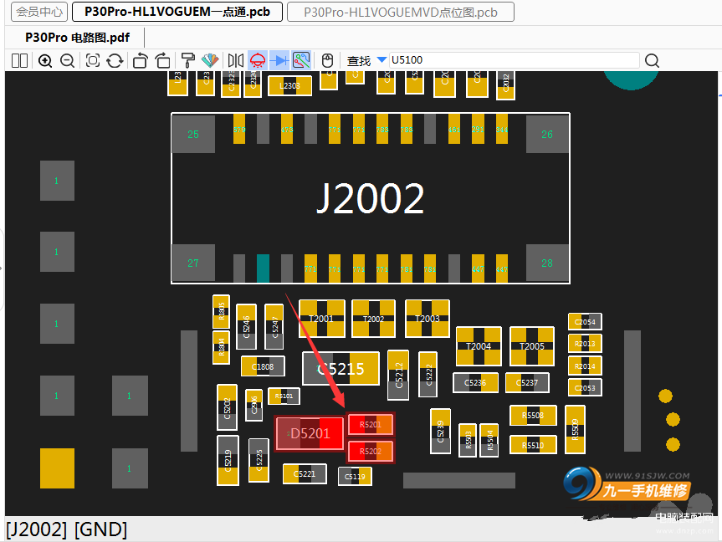Switch to the P30Pro-HL1VOGUEM一点通.pcb tab
The width and height of the screenshot is (722, 542).
[x=177, y=12]
